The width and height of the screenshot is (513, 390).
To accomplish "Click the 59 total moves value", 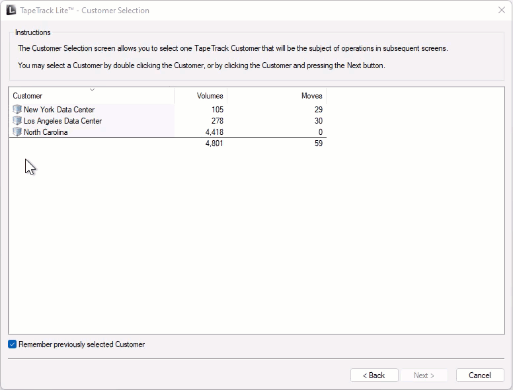I will pos(319,143).
